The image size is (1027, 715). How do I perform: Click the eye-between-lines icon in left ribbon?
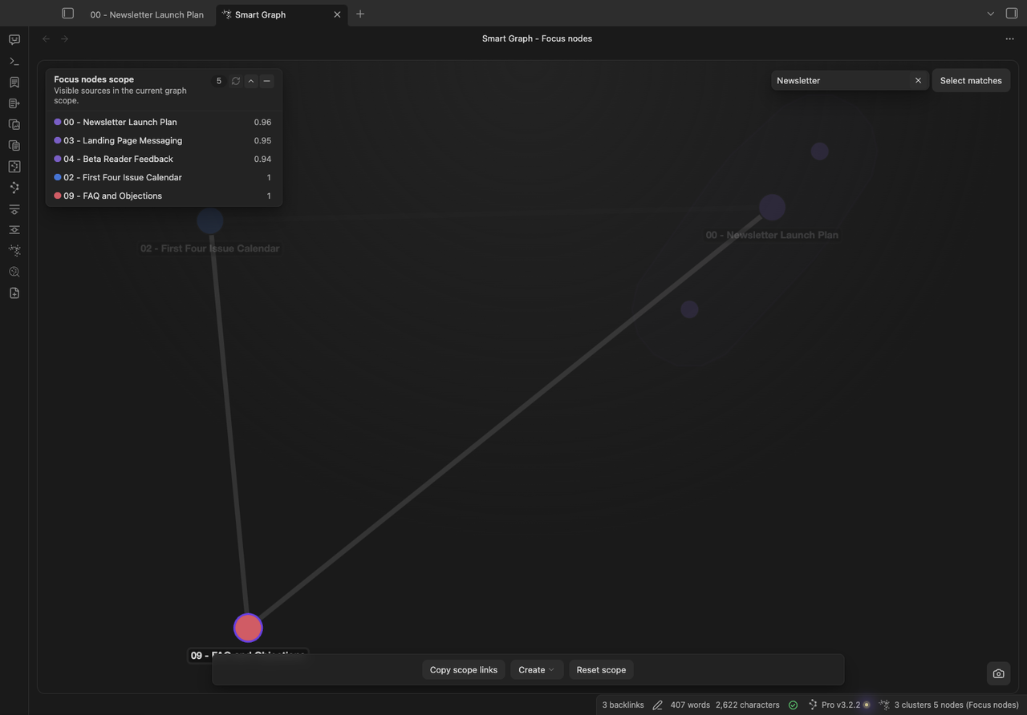point(14,229)
